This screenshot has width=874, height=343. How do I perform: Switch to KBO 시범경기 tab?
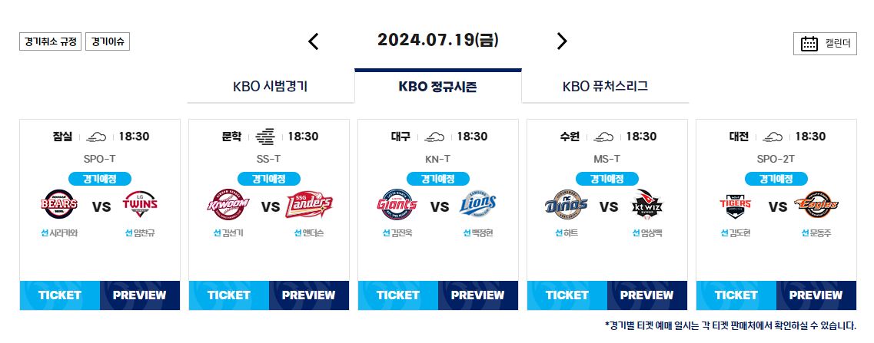coord(271,87)
